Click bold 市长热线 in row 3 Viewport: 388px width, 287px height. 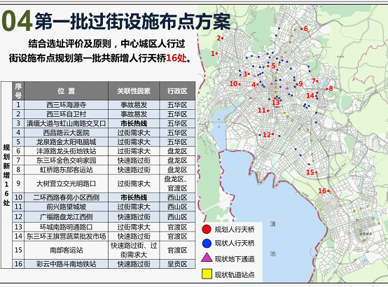(134, 123)
